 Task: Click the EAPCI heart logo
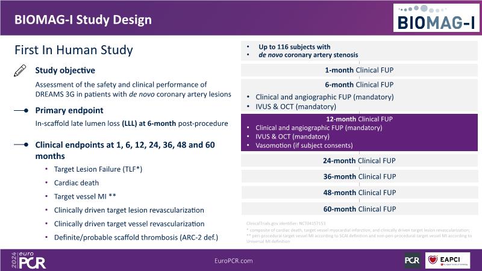click(x=447, y=260)
